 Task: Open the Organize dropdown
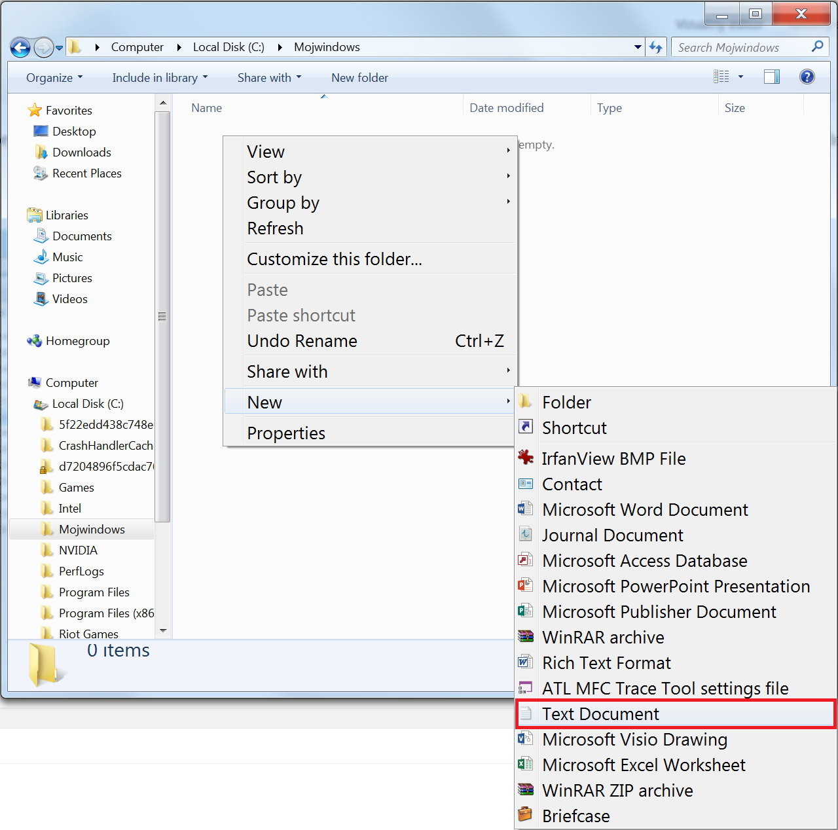click(x=54, y=78)
